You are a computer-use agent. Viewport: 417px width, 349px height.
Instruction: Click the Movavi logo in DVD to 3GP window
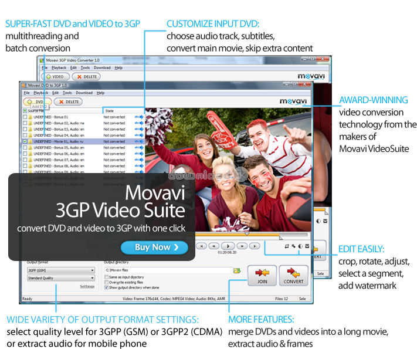[x=293, y=101]
